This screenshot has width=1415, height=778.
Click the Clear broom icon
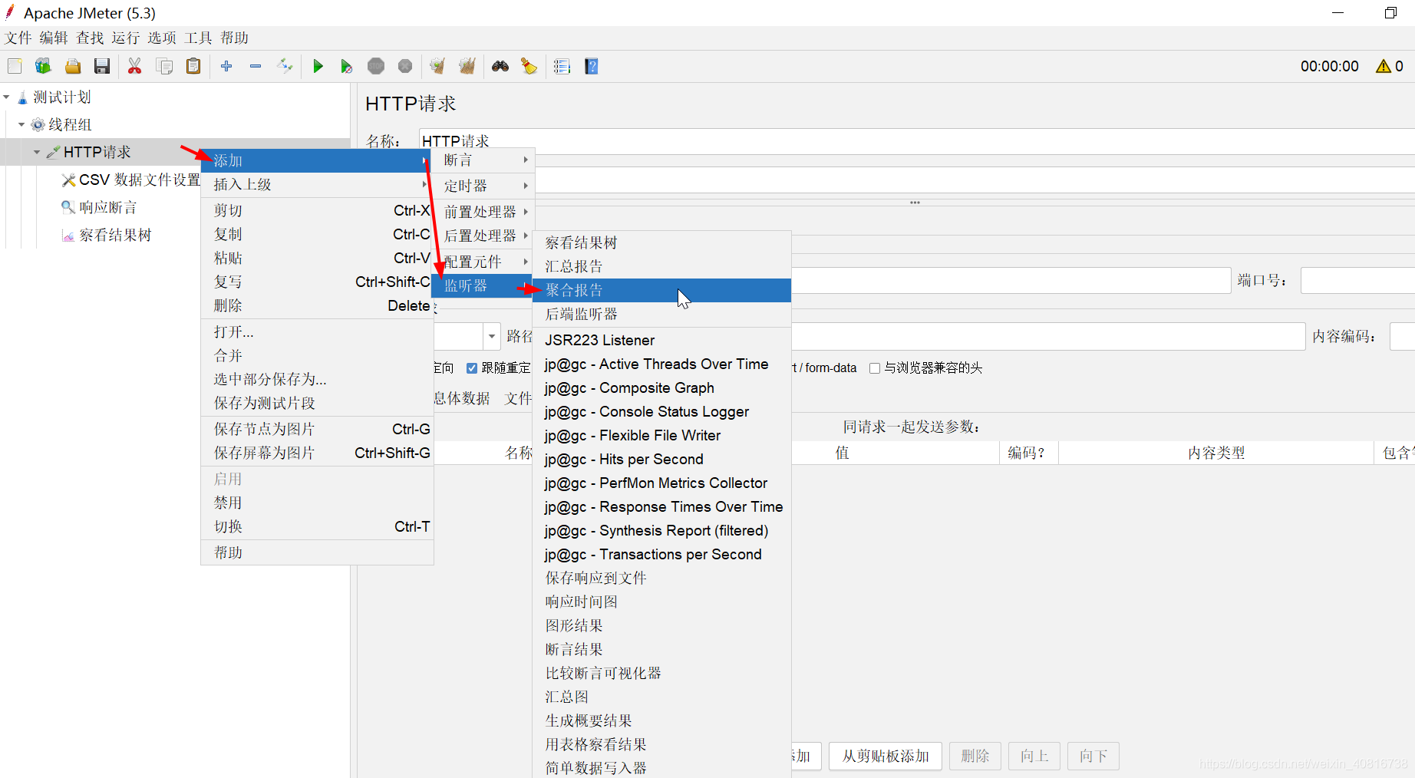[x=437, y=66]
